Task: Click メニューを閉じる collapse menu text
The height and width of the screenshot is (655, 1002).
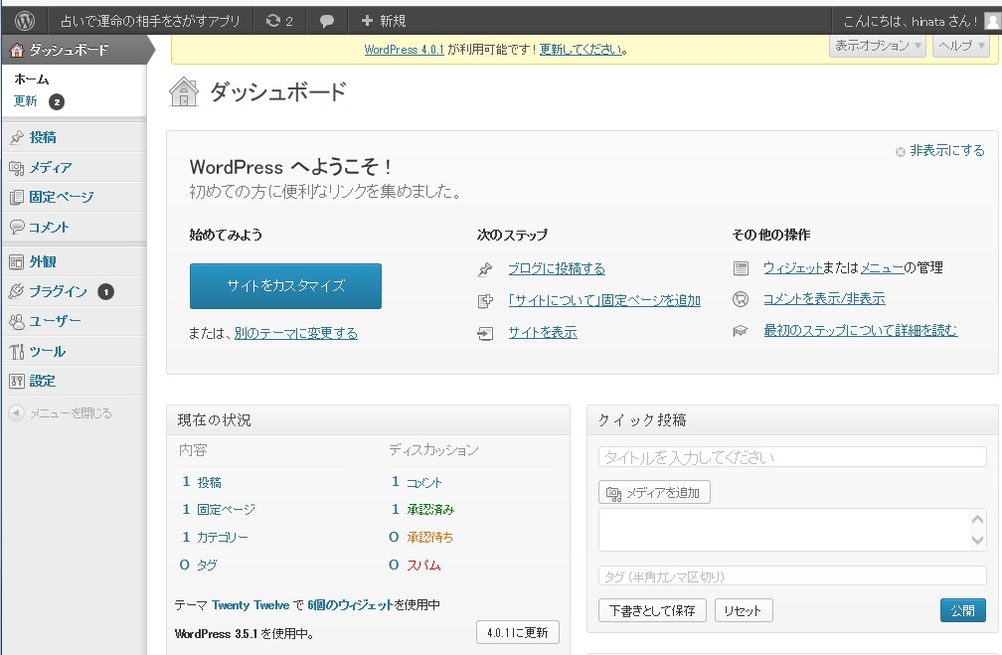Action: click(71, 413)
